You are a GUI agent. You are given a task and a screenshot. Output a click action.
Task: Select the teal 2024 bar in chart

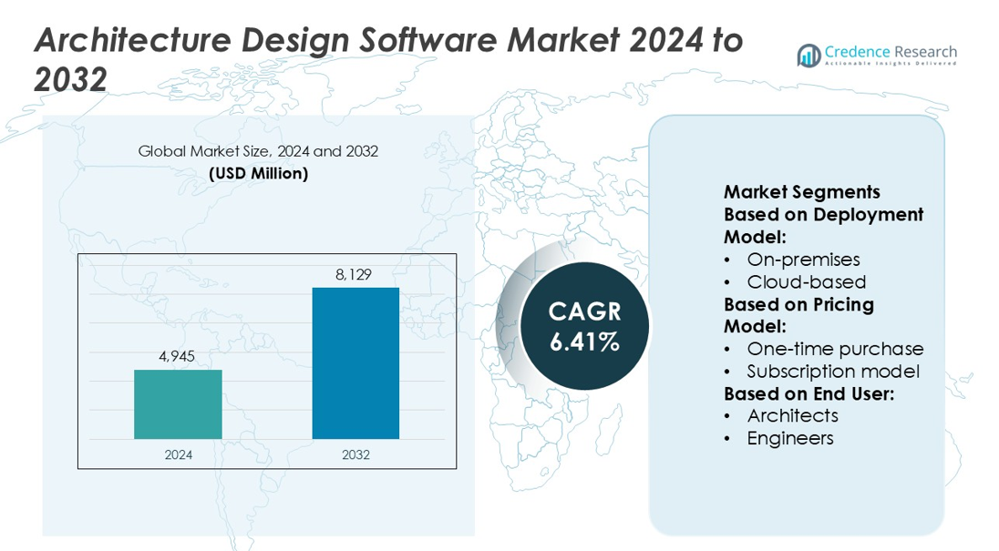[x=178, y=403]
